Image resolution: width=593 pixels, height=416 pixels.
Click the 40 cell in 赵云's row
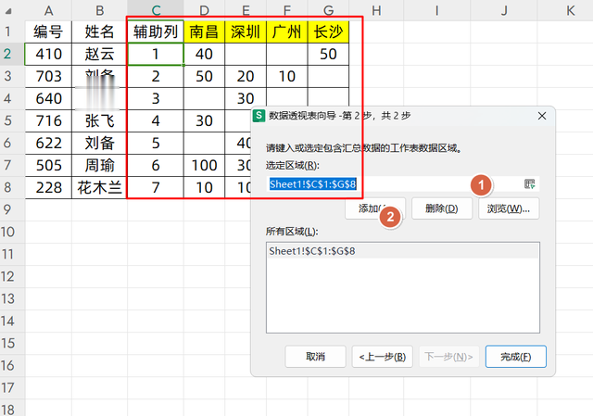click(204, 54)
